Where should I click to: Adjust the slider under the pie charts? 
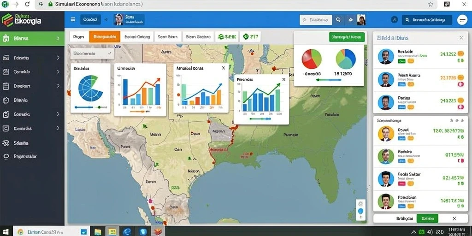[x=329, y=80]
